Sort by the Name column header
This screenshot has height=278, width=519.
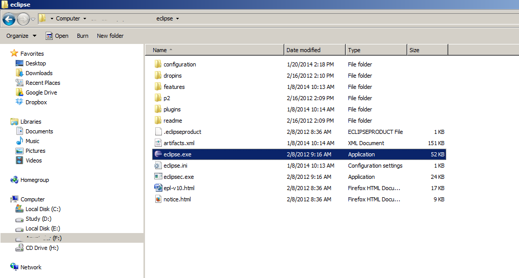tap(215, 50)
